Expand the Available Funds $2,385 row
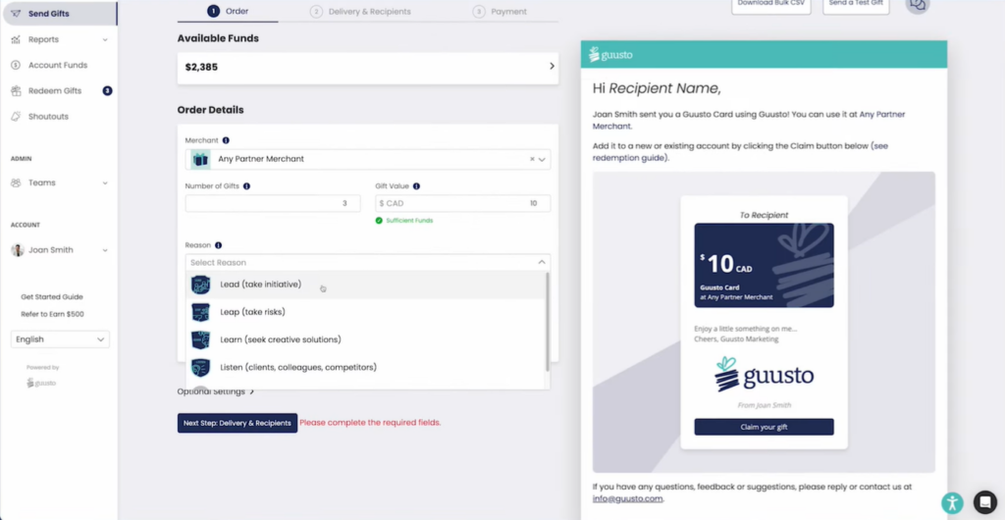This screenshot has height=520, width=1005. click(x=368, y=68)
